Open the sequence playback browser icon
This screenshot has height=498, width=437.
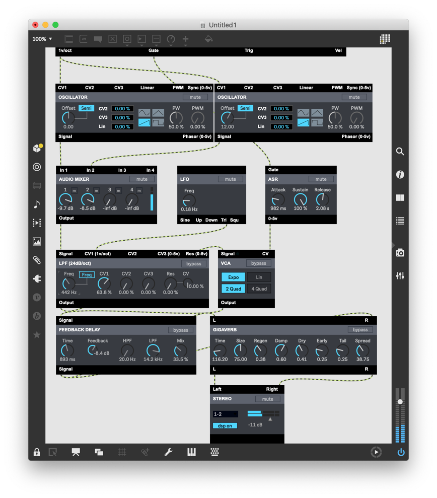tap(37, 223)
